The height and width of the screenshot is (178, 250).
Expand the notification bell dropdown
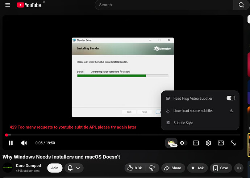point(74,168)
